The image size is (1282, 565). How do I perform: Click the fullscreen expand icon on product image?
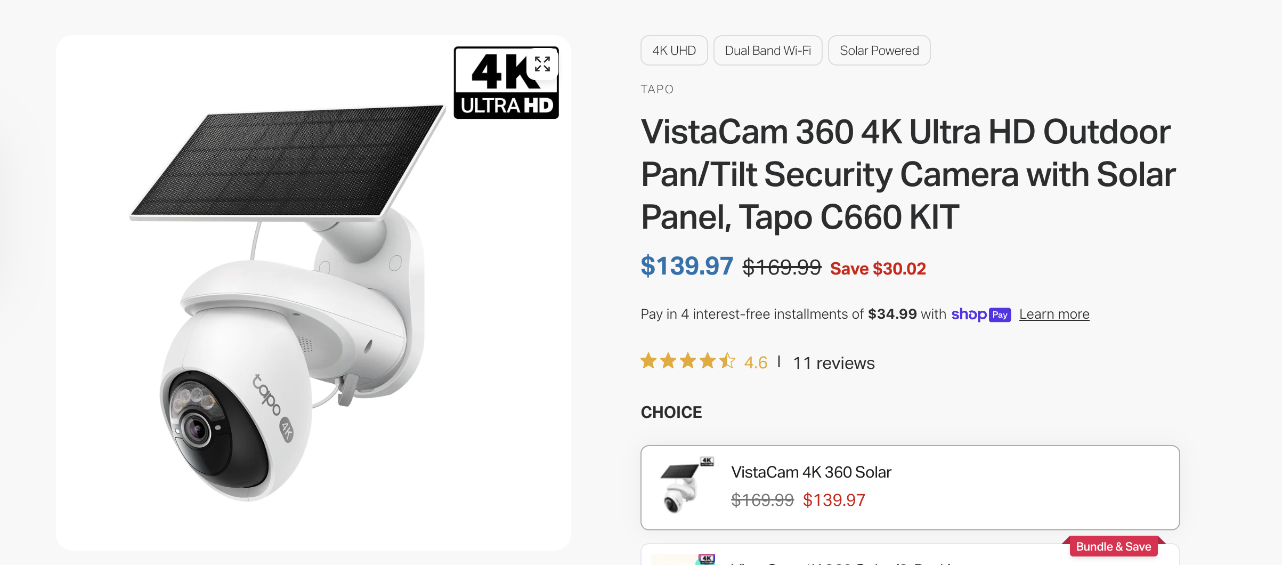[542, 64]
